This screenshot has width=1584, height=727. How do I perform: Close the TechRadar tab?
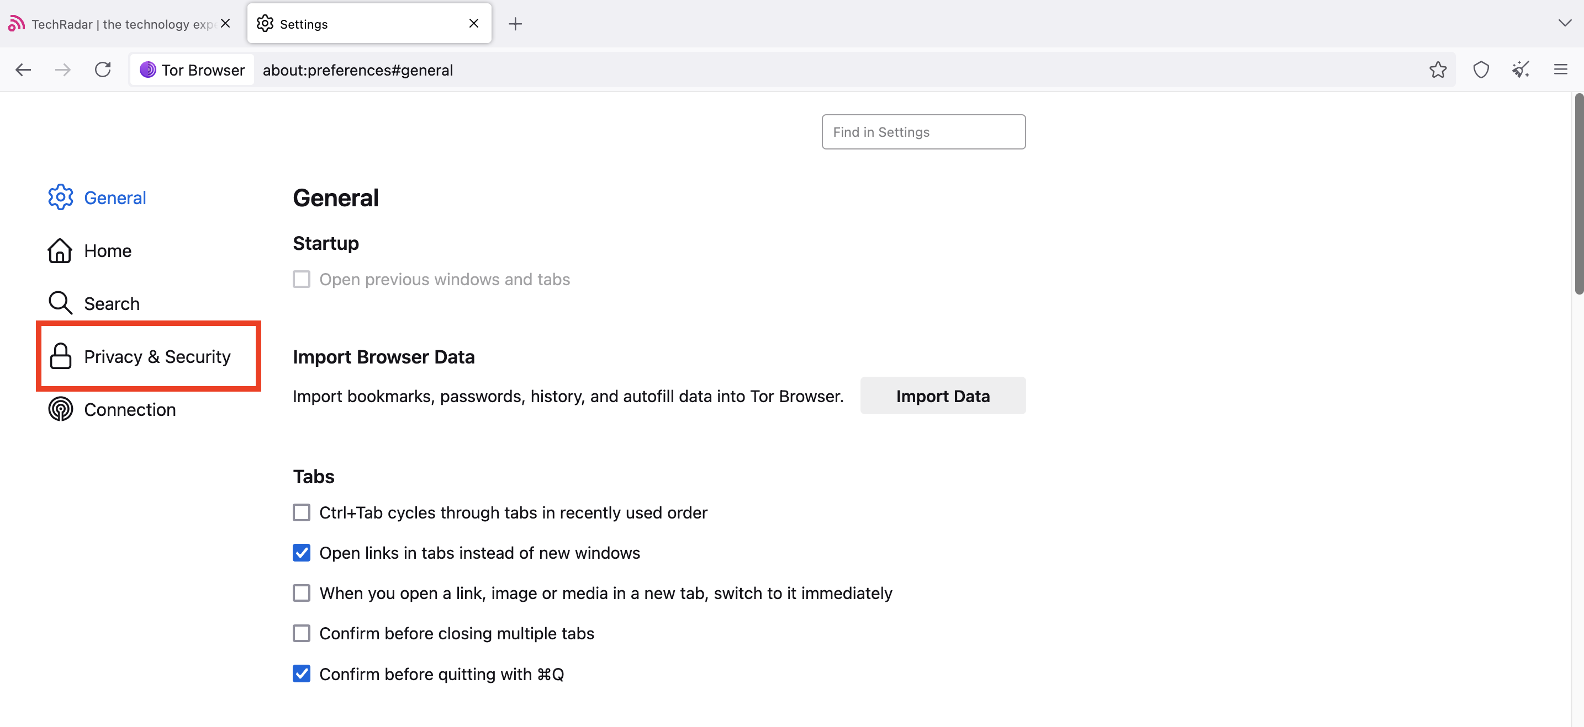(226, 23)
